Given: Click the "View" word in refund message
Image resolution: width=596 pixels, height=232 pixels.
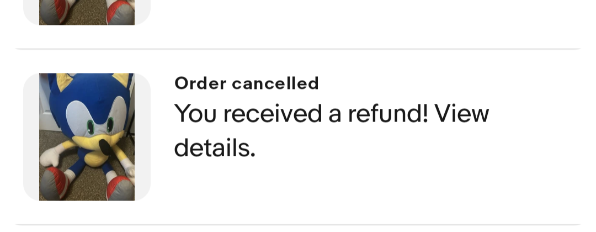Looking at the screenshot, I should coord(461,113).
